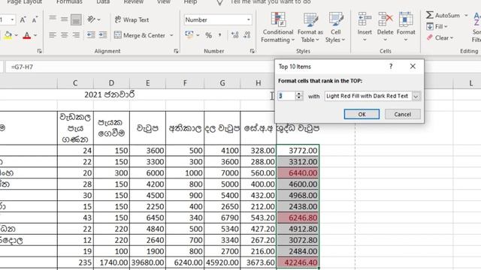Apply Comma Style
481x270 pixels.
click(x=220, y=35)
